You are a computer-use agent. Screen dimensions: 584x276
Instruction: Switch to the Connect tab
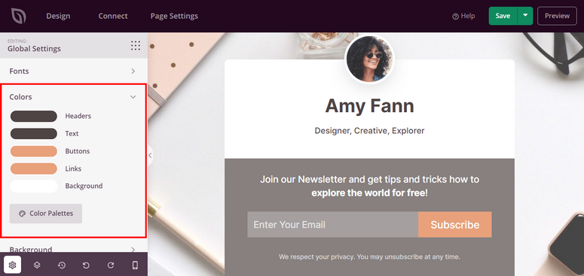point(113,16)
